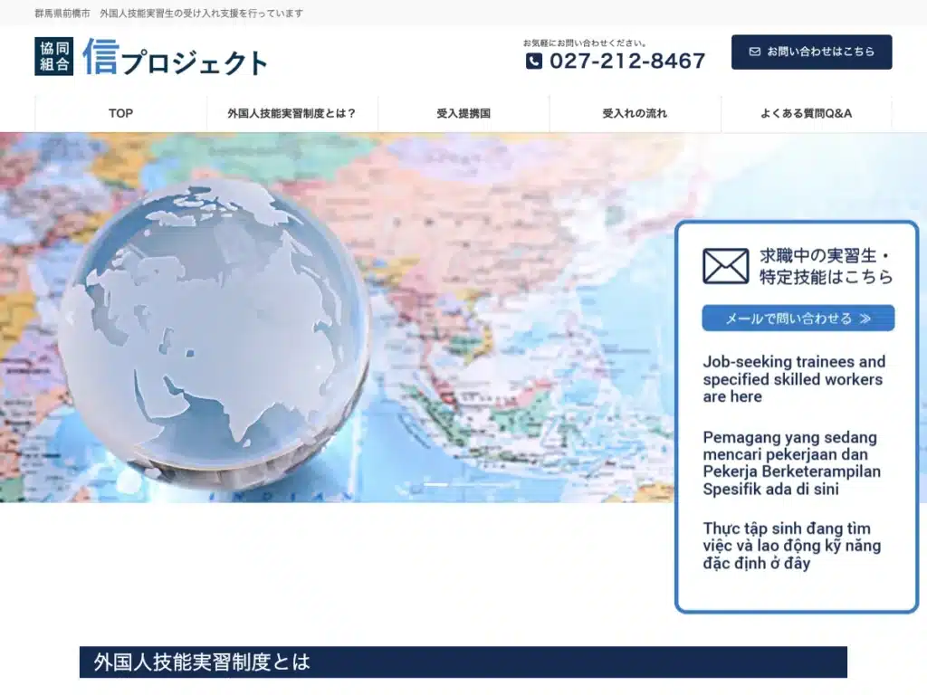Click the 協同組合 信プロジェクト site logo
This screenshot has width=927, height=695.
pos(151,57)
